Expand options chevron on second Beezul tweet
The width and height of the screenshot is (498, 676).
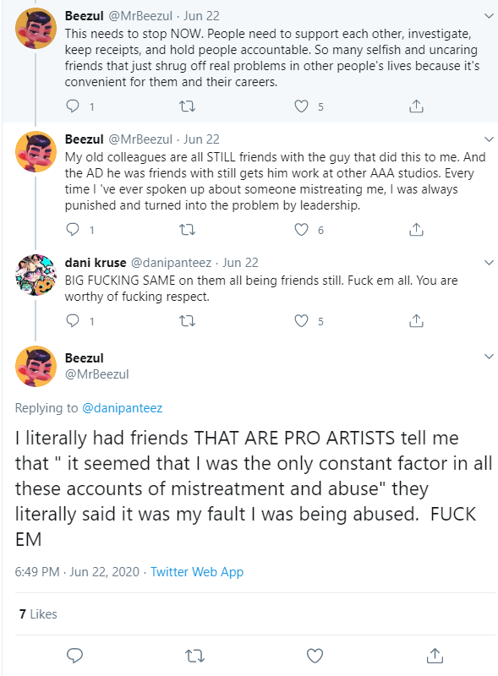[489, 139]
